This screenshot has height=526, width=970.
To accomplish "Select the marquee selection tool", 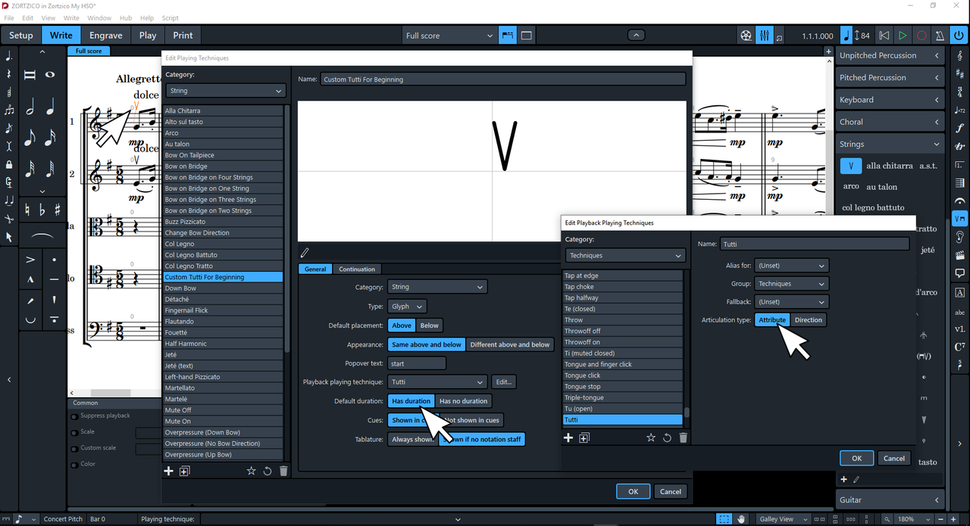I will [x=725, y=519].
